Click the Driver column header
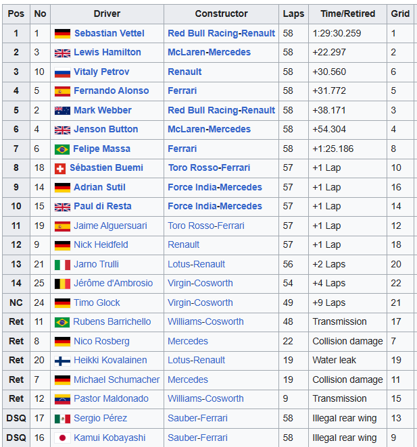 pos(107,14)
